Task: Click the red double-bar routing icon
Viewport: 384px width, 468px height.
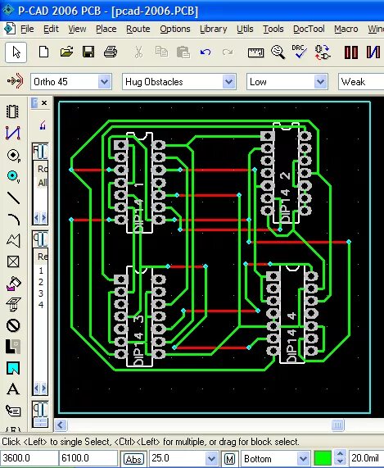Action: pyautogui.click(x=351, y=52)
